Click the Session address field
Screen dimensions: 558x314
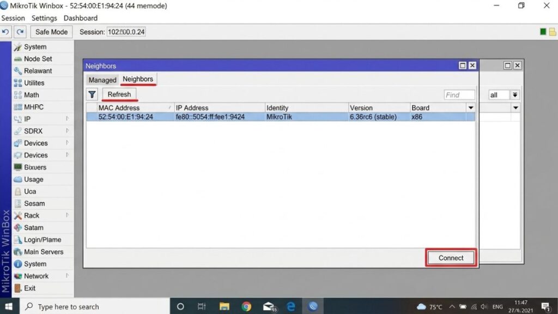126,32
